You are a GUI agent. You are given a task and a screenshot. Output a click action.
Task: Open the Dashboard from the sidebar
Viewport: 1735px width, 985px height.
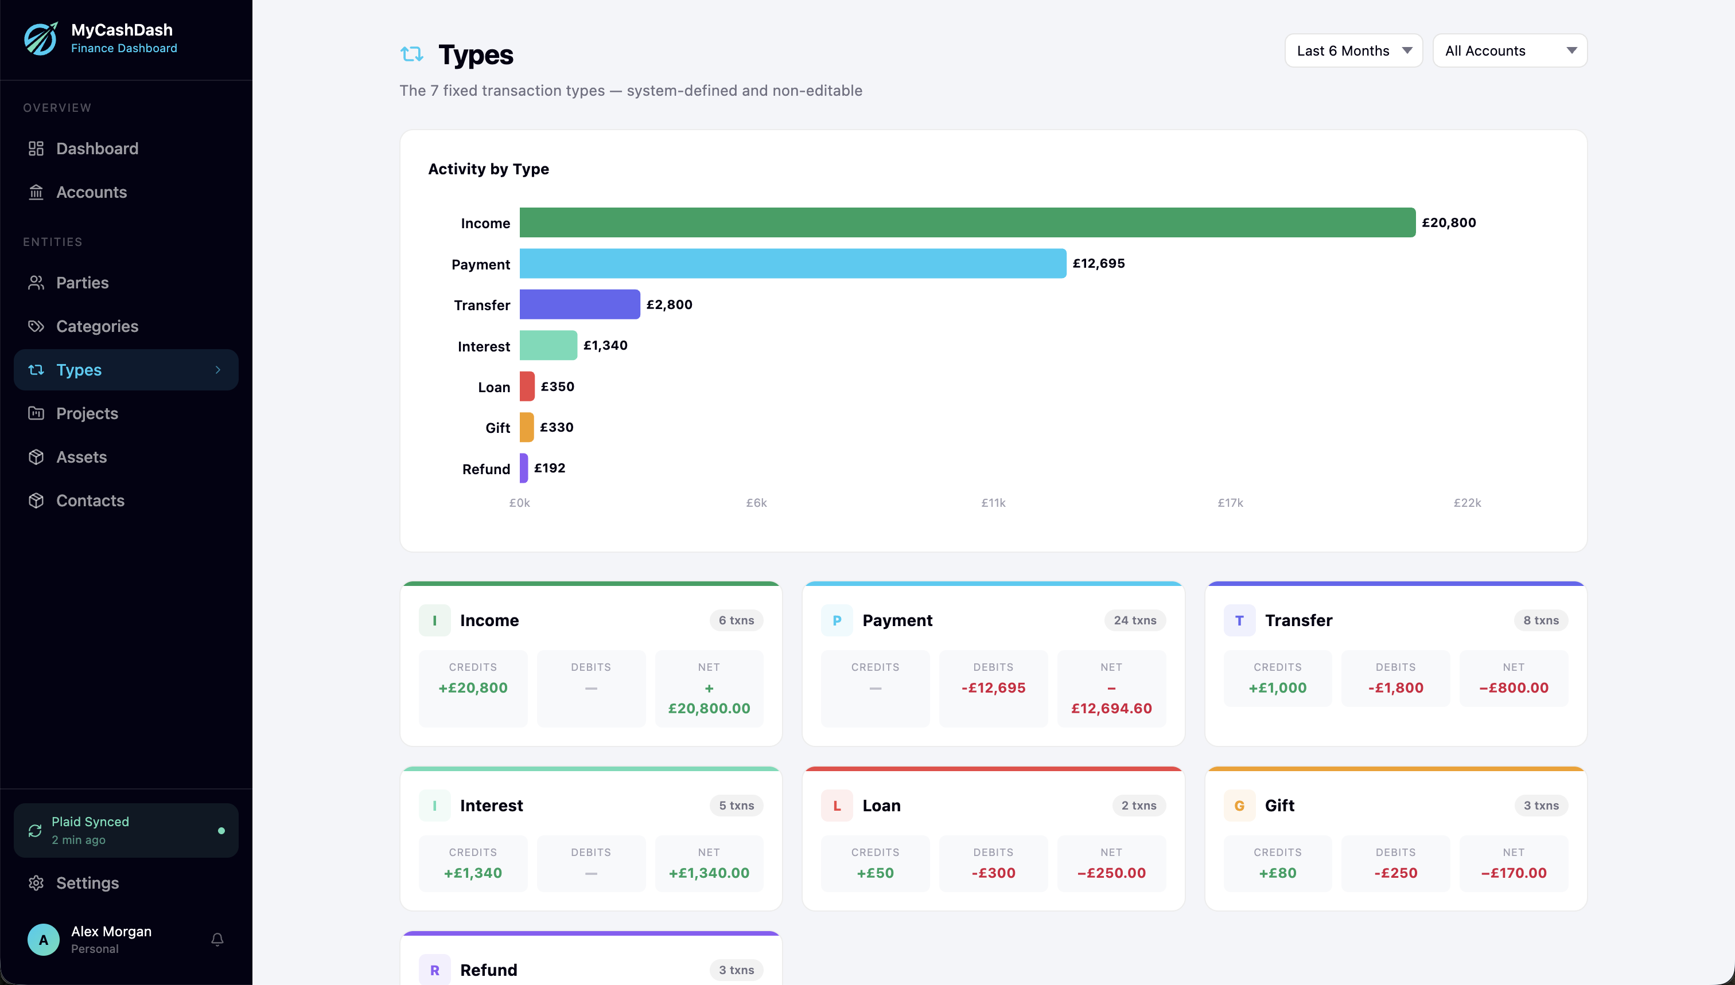click(97, 148)
